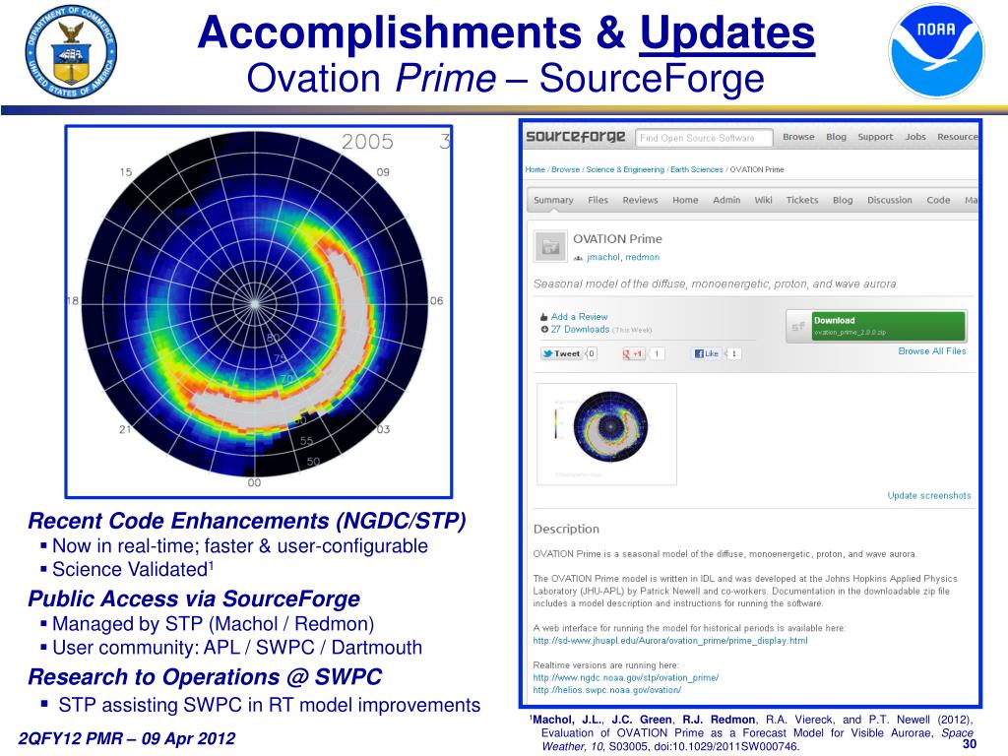Click the sf icon beside Download
Viewport: 1008px width, 756px height.
(798, 326)
